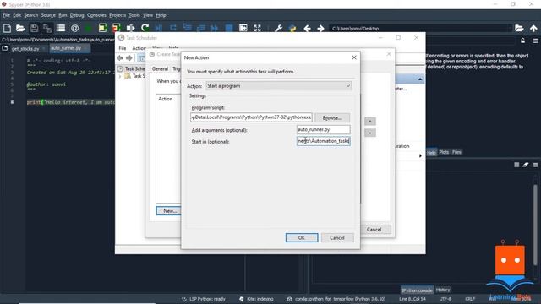Start debugging with the debug file icon
The image size is (541, 304).
[x=159, y=28]
